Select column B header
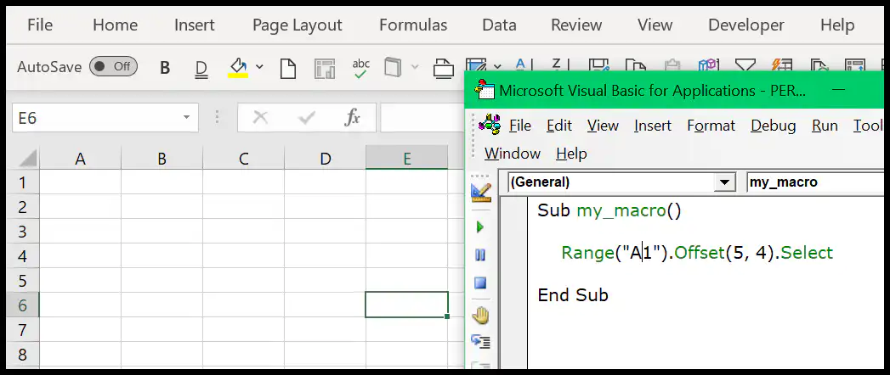 tap(162, 159)
